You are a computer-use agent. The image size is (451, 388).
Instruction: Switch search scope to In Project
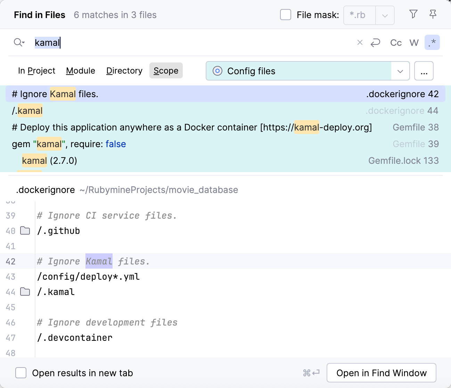pos(36,70)
